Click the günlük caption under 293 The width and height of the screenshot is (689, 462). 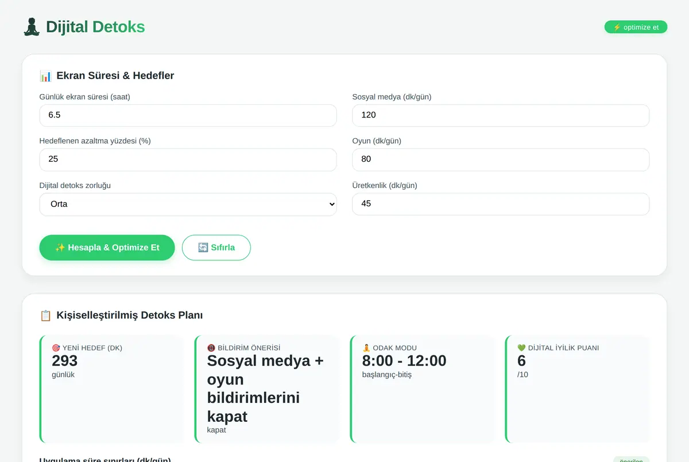click(x=63, y=375)
